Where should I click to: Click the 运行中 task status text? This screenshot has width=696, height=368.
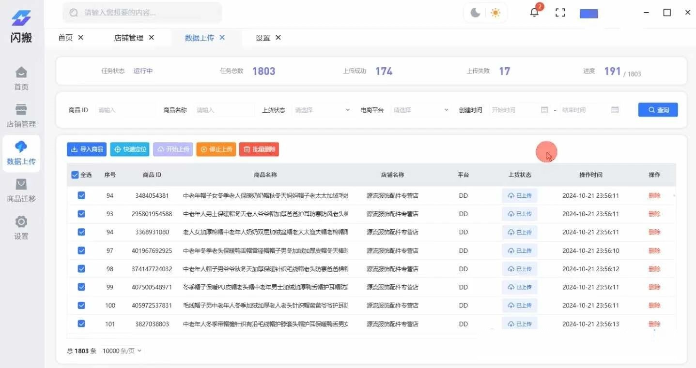coord(143,71)
